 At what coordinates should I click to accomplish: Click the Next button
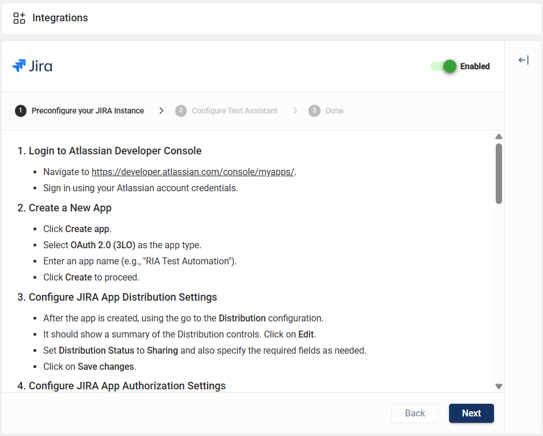pos(471,413)
